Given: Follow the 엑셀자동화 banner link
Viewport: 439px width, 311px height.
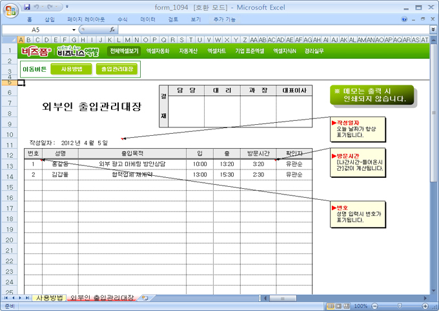Looking at the screenshot, I should tap(158, 51).
